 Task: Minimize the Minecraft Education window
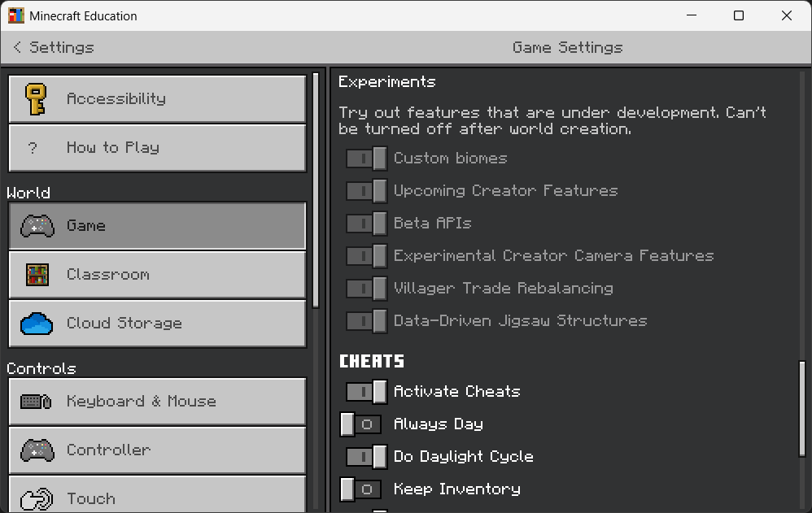692,15
